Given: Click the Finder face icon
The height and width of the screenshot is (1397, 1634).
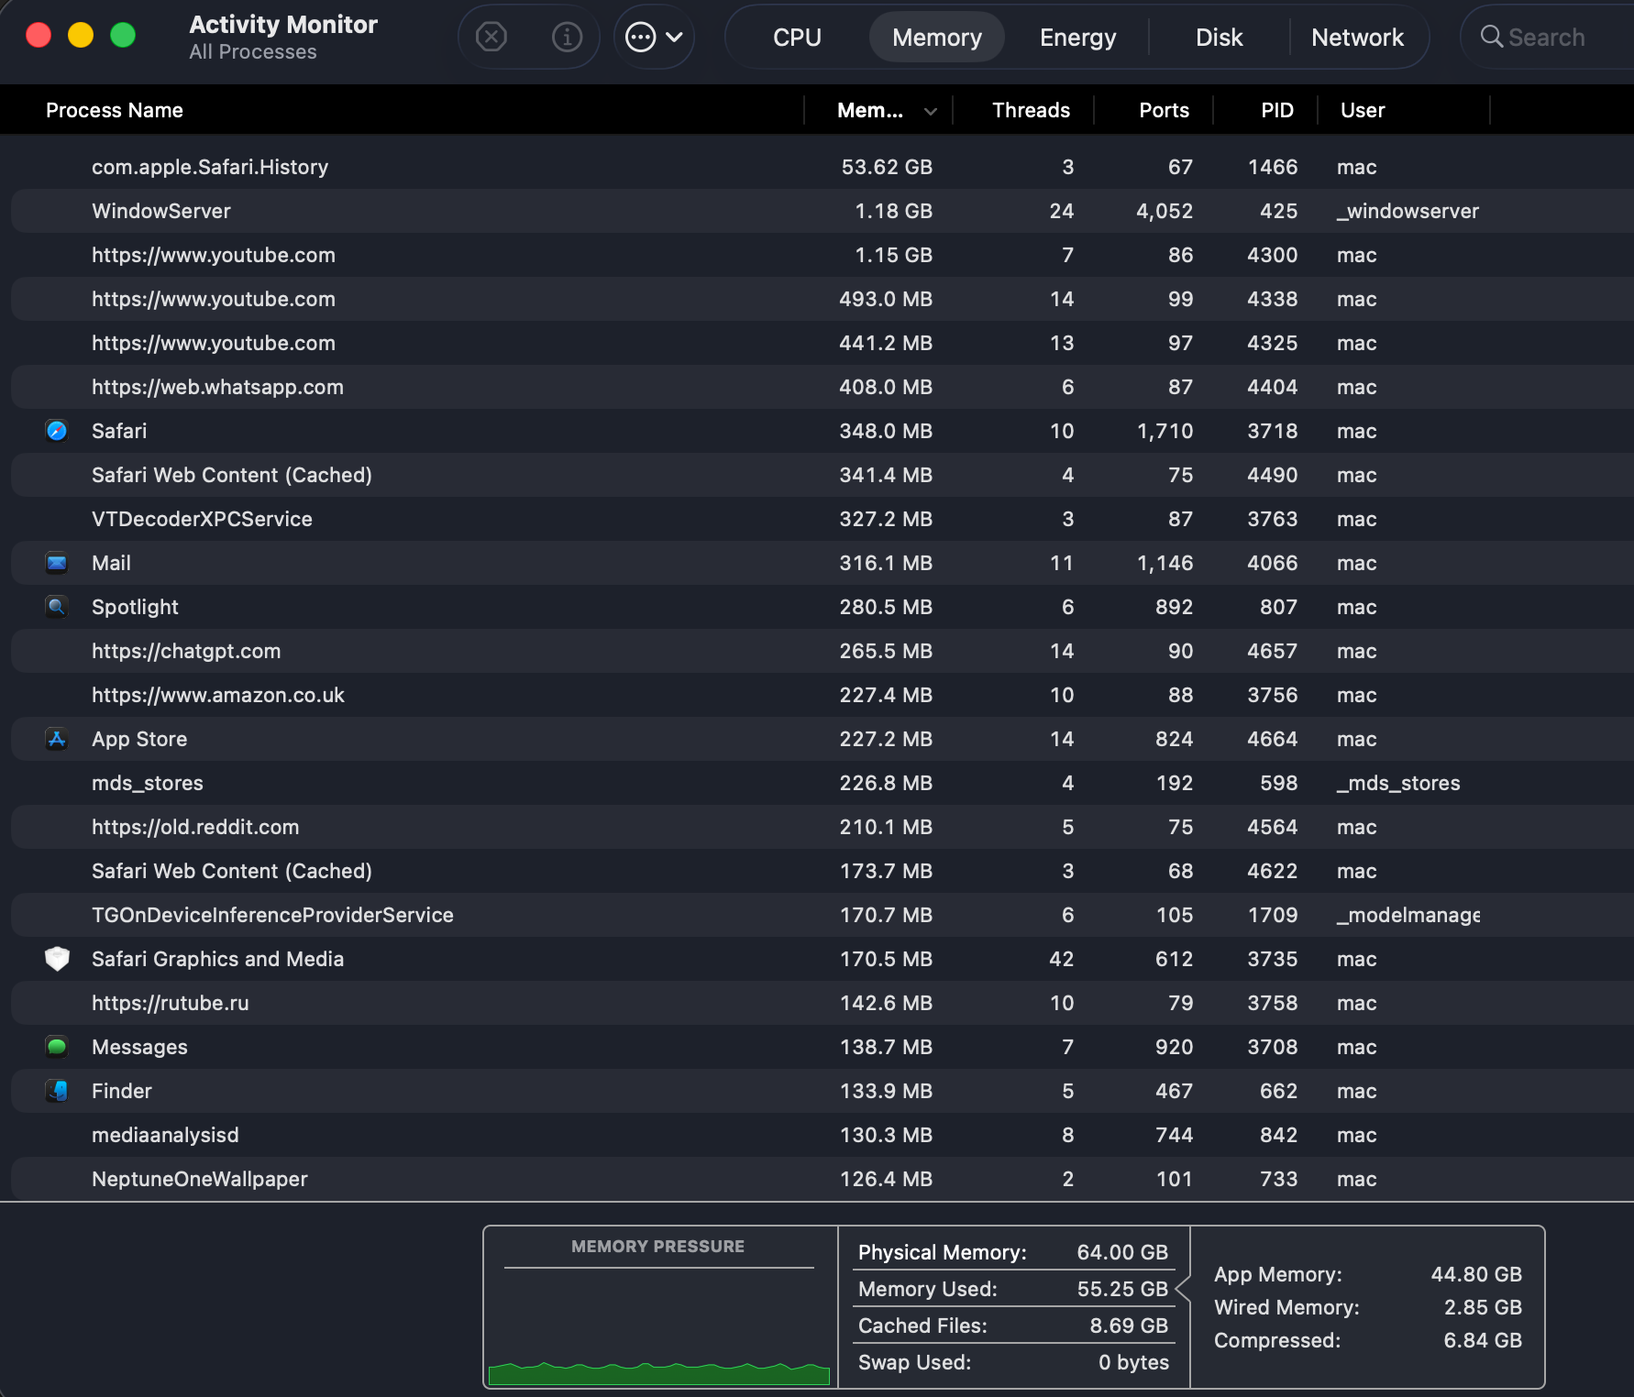Looking at the screenshot, I should click(57, 1091).
